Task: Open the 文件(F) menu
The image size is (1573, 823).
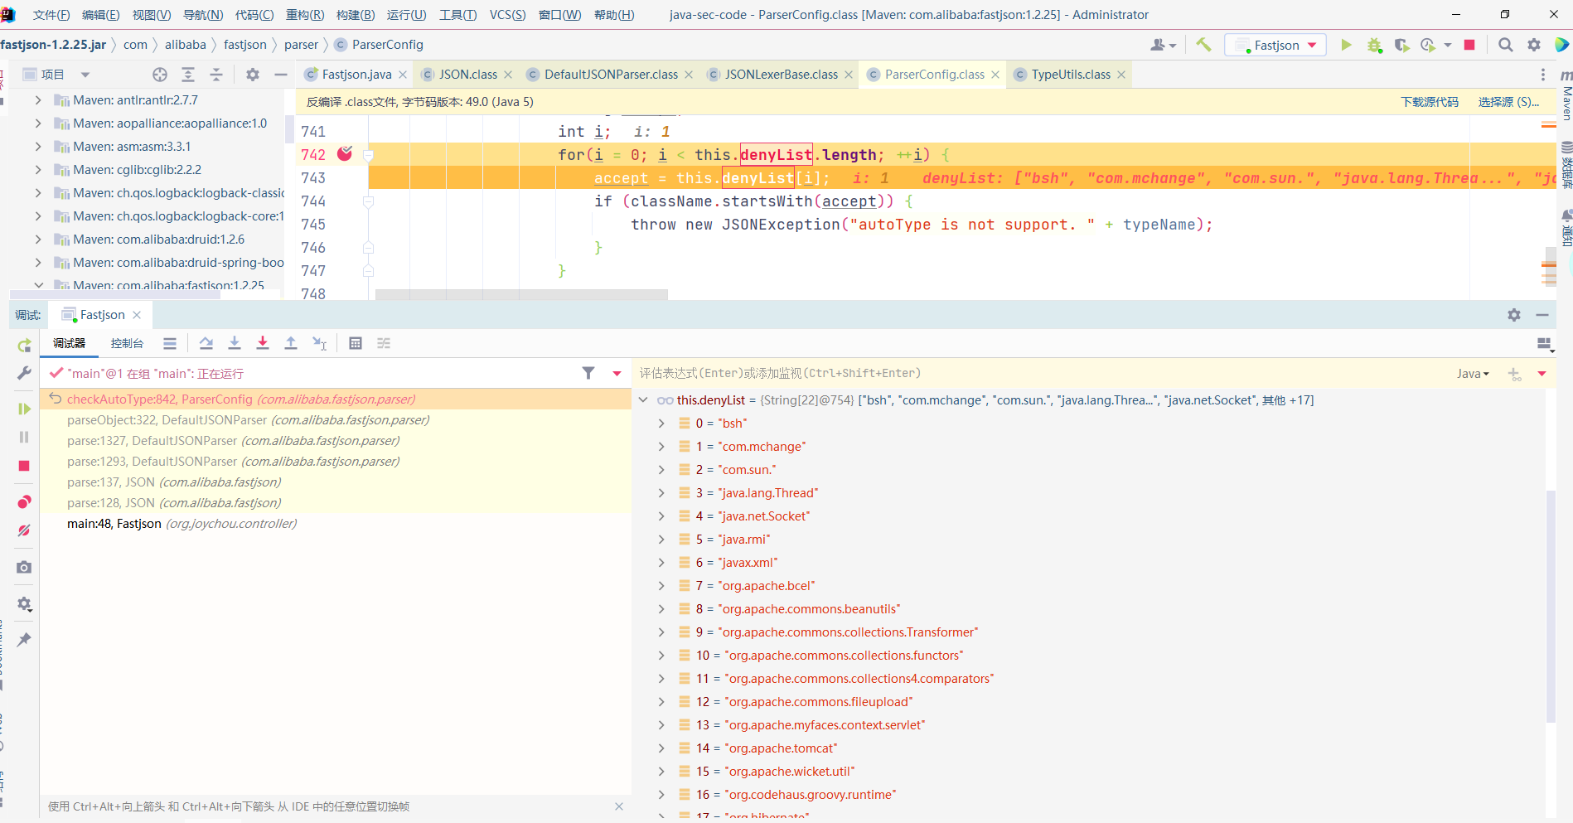Action: [51, 15]
